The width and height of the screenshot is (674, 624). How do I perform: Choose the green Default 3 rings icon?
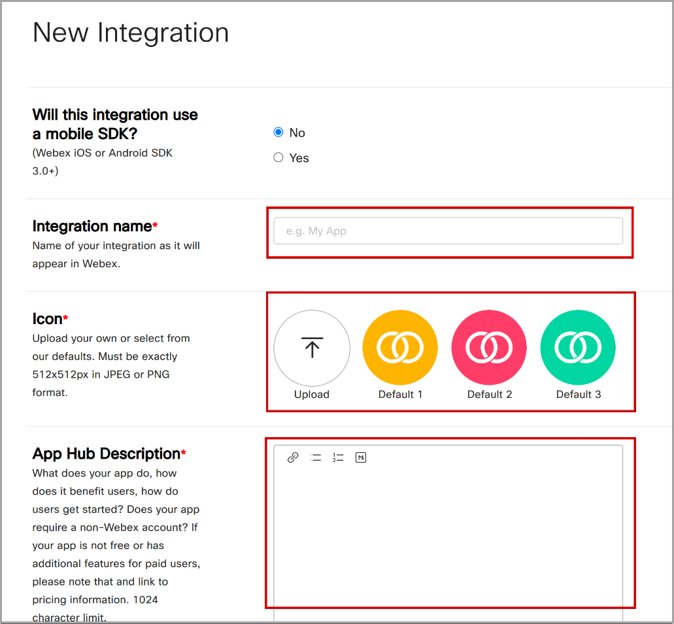[577, 348]
